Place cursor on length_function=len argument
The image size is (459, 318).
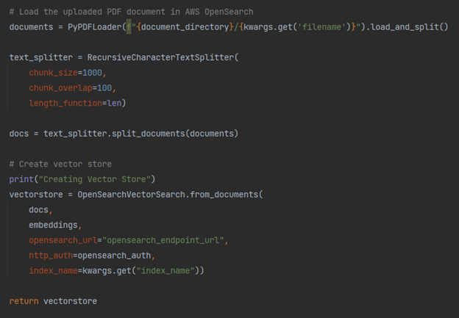77,103
